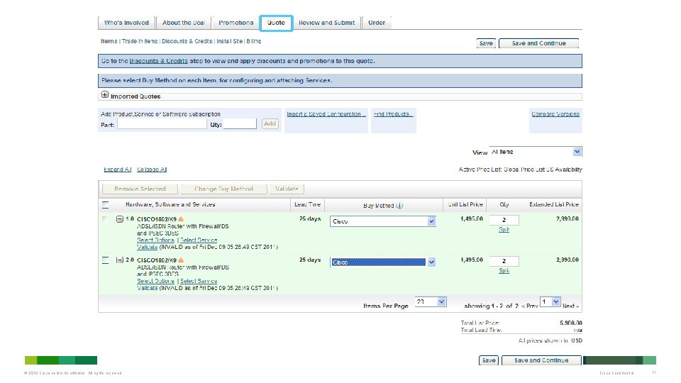Click Split link for line 2.0
Image resolution: width=681 pixels, height=383 pixels.
tap(504, 270)
